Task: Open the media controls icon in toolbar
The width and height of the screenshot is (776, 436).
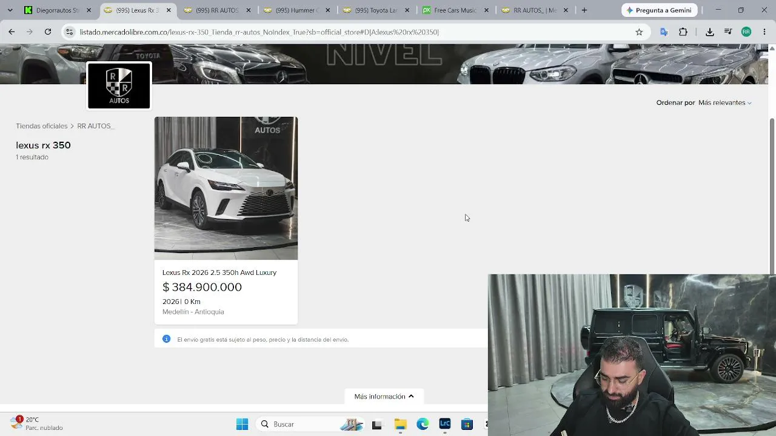Action: click(728, 32)
